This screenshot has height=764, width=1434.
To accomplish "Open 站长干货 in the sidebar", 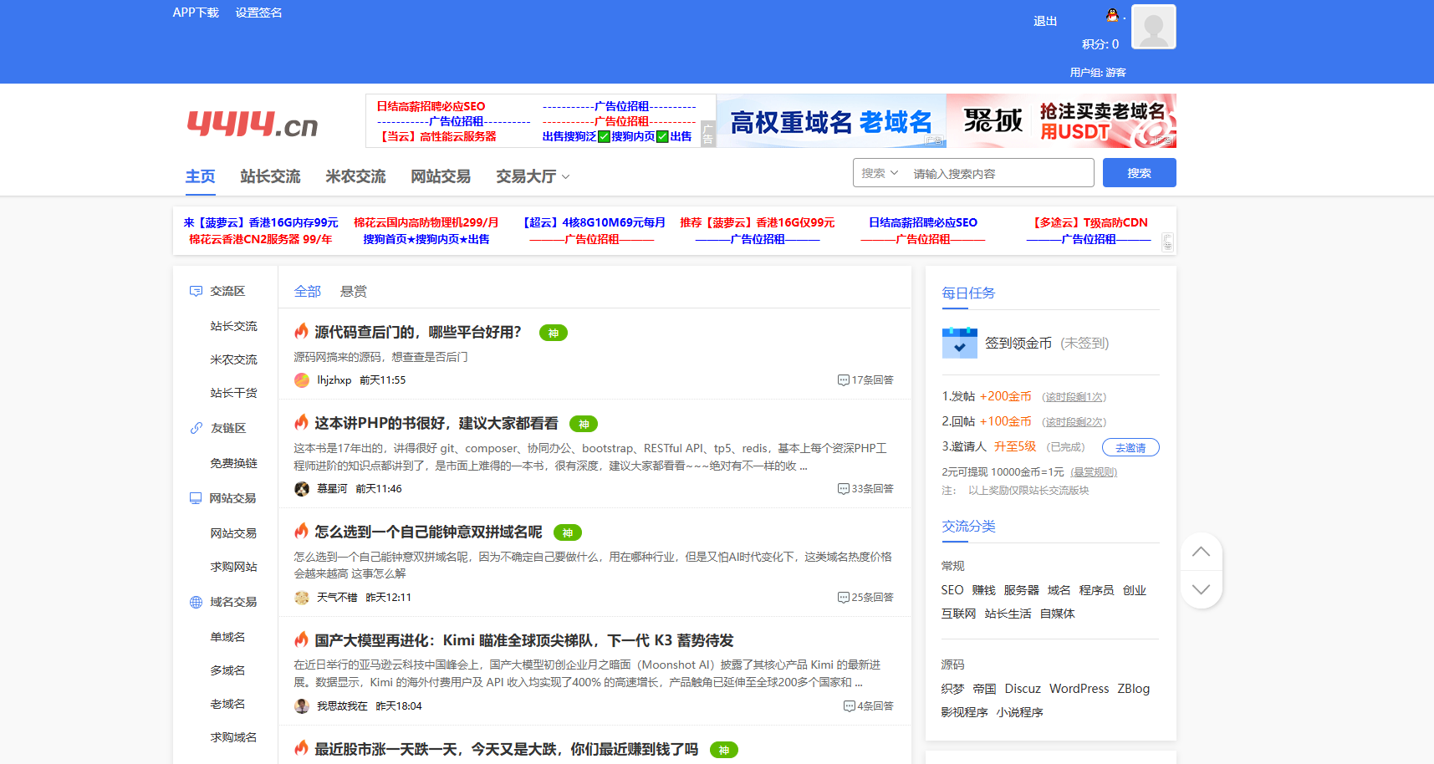I will pos(234,393).
